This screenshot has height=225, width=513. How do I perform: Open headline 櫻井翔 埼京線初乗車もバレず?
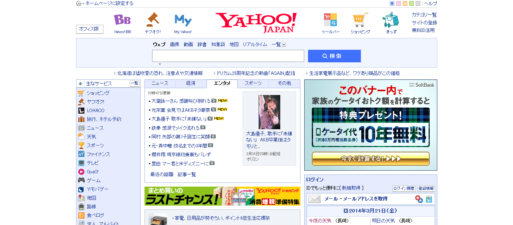(181, 154)
